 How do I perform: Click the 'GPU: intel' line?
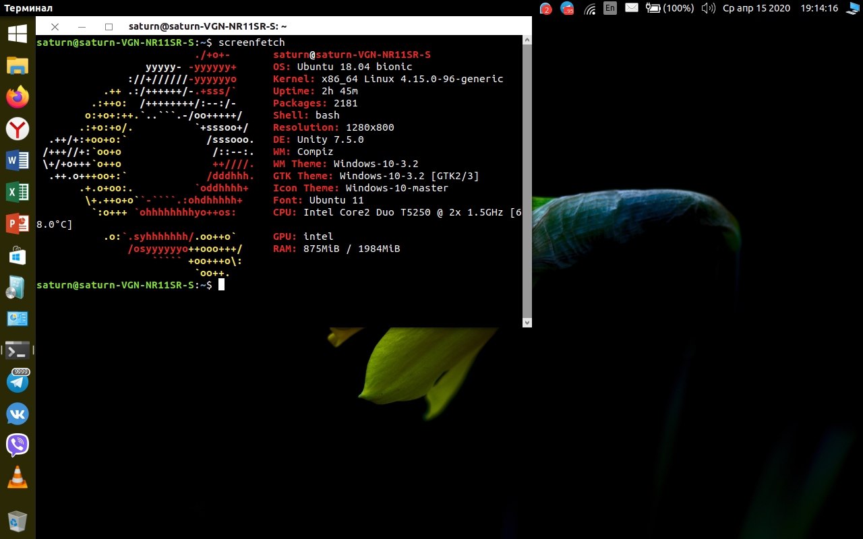tap(303, 236)
